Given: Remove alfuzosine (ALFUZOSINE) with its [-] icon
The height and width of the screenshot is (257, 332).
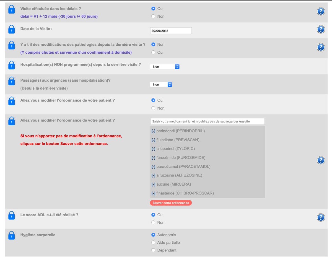Looking at the screenshot, I should coord(153,175).
